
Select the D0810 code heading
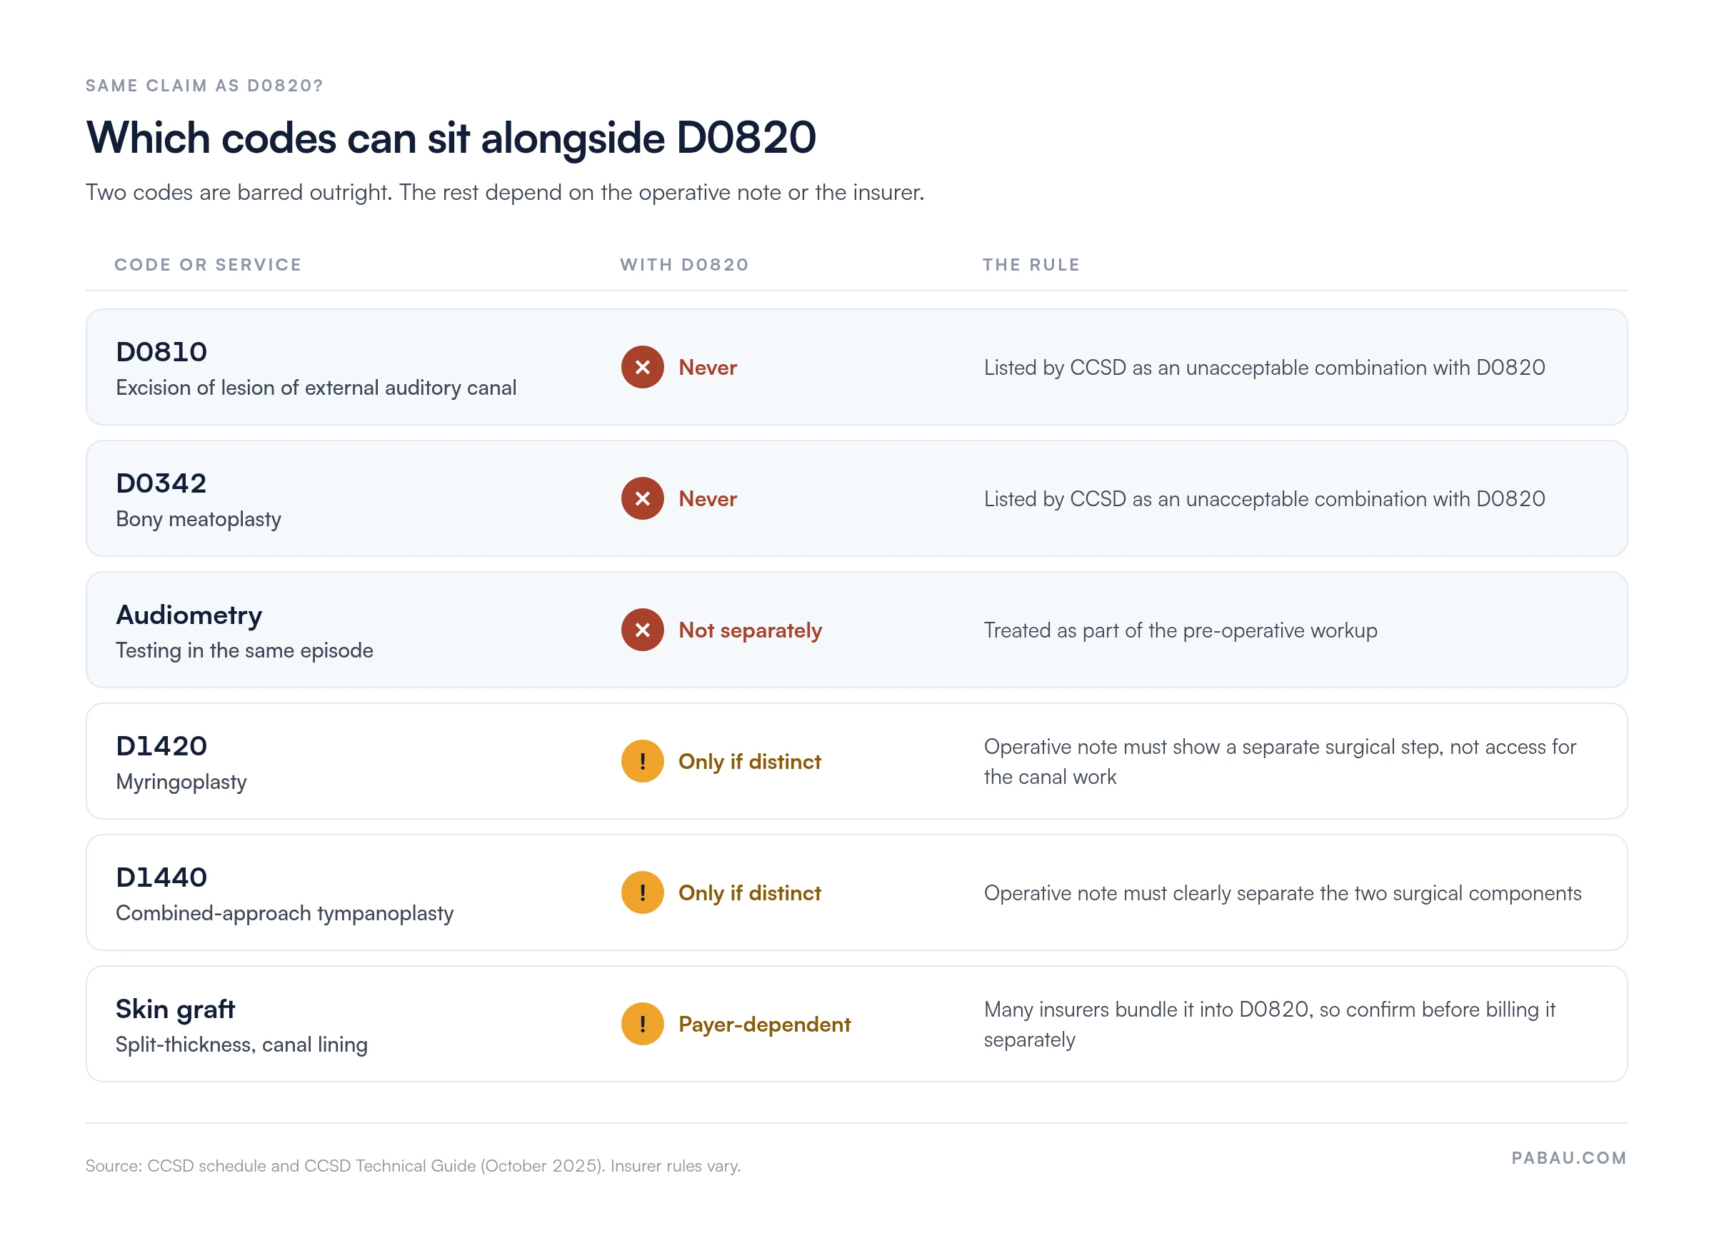[x=161, y=352]
